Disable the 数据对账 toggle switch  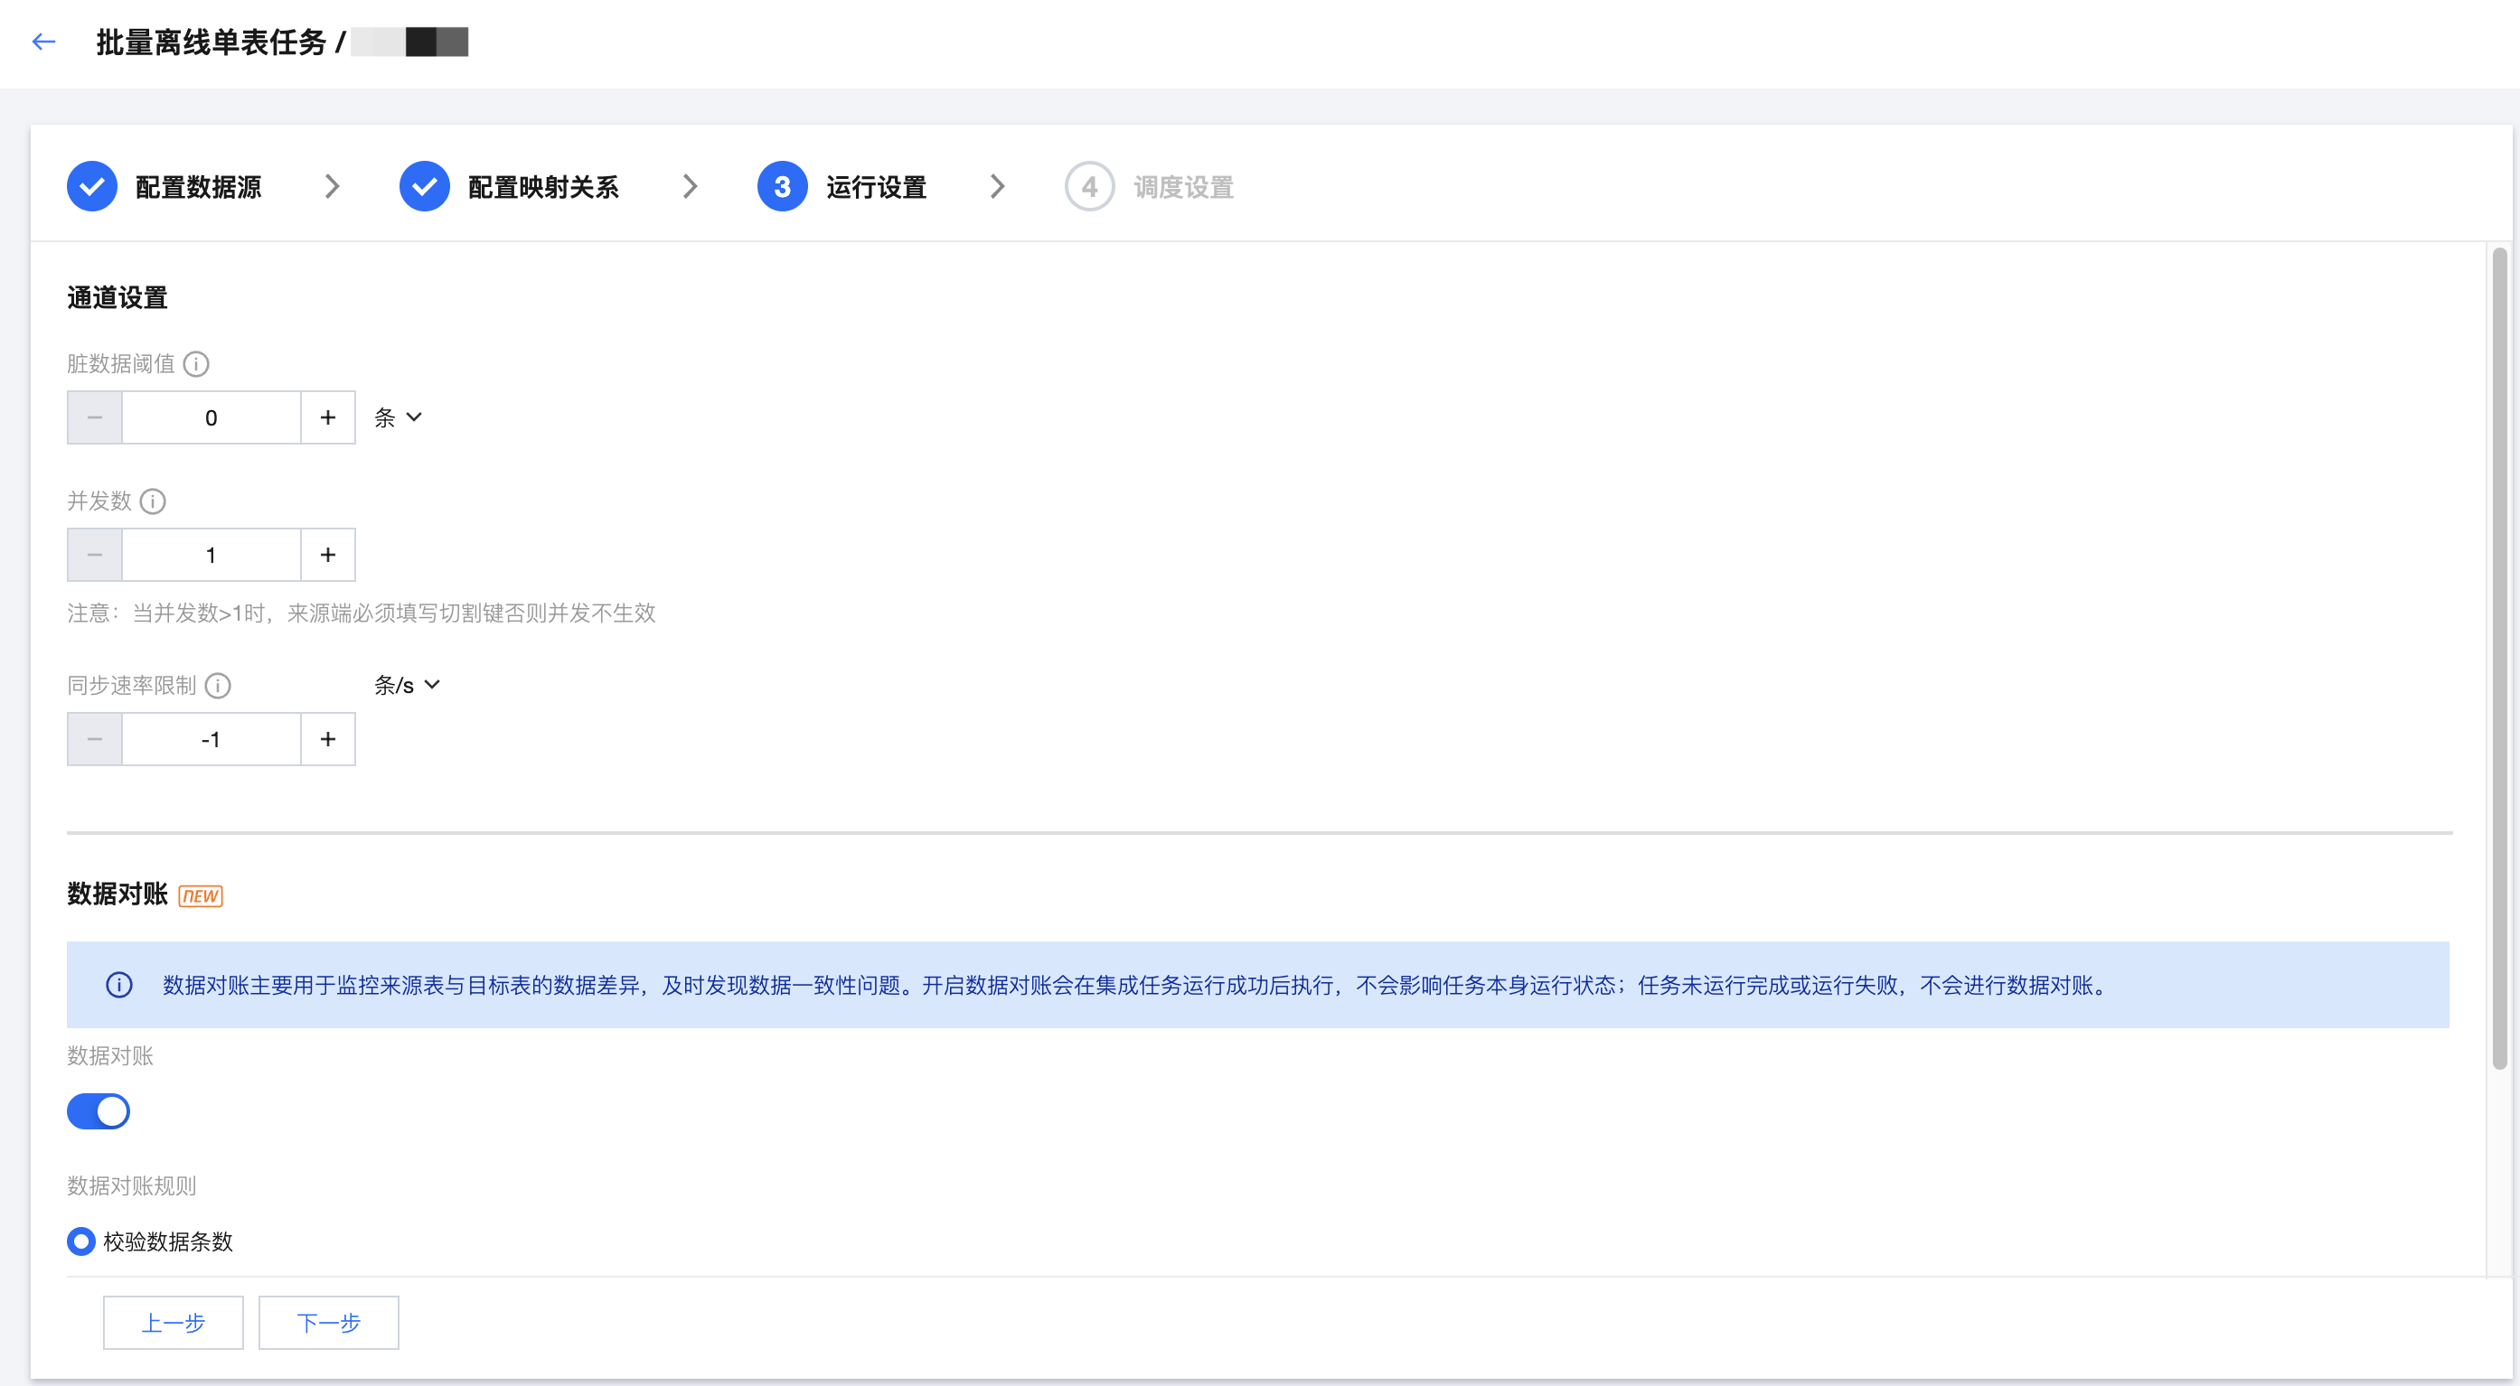point(98,1111)
